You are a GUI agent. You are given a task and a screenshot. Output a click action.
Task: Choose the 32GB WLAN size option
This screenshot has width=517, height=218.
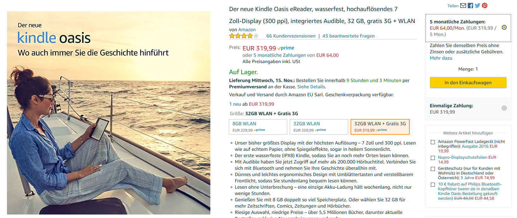pos(319,127)
